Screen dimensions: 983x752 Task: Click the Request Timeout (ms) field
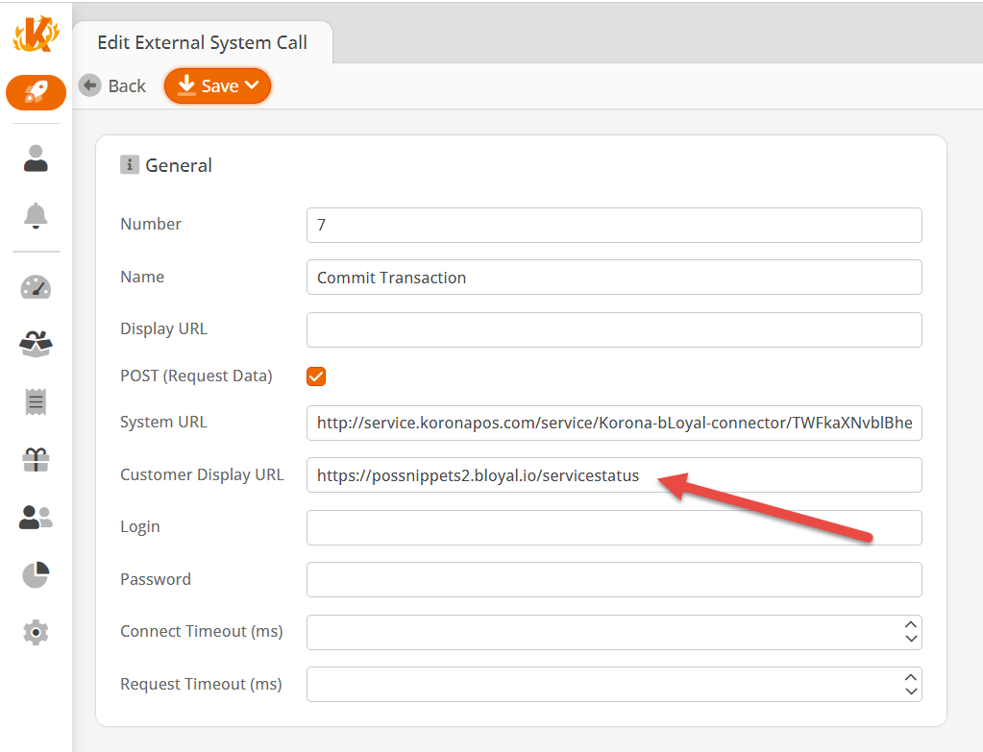pos(614,685)
